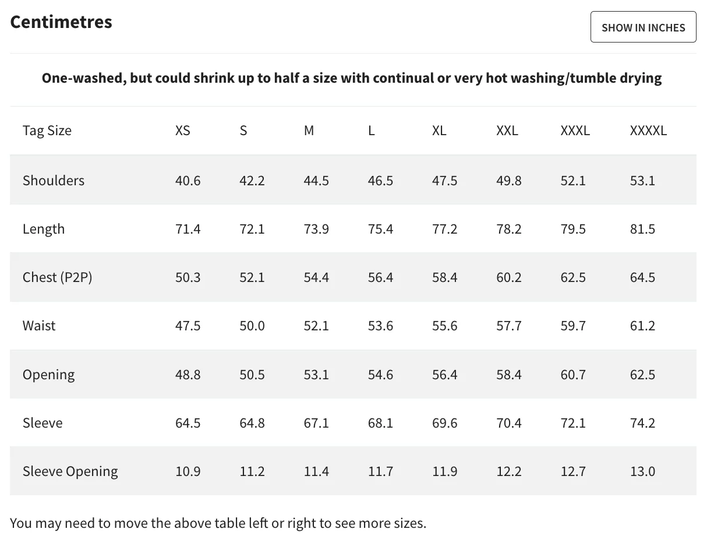The width and height of the screenshot is (714, 543).
Task: Click the Length row label
Action: click(44, 229)
